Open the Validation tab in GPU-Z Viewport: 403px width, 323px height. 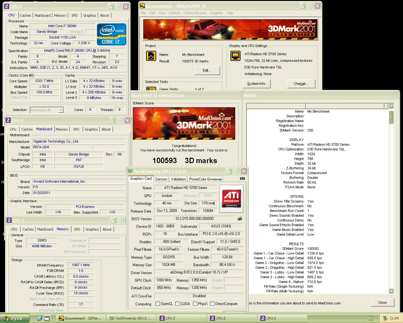pos(178,179)
